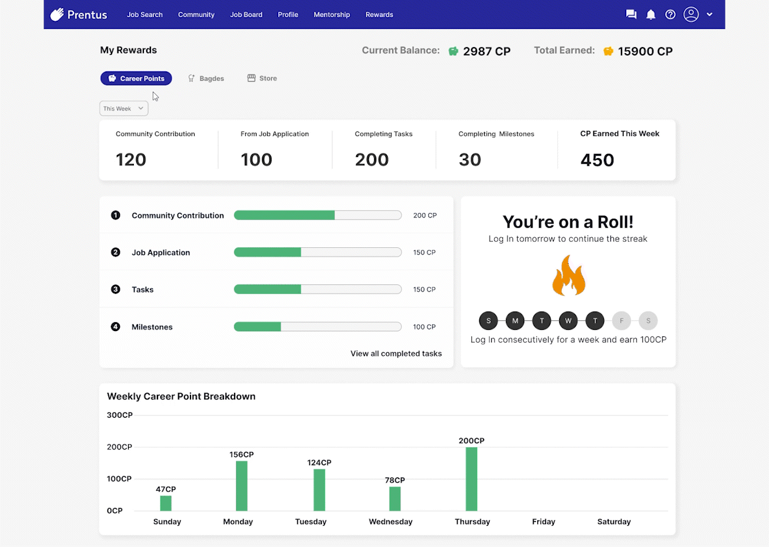Click the You're on a Roll! heading
This screenshot has width=769, height=547.
(x=568, y=222)
